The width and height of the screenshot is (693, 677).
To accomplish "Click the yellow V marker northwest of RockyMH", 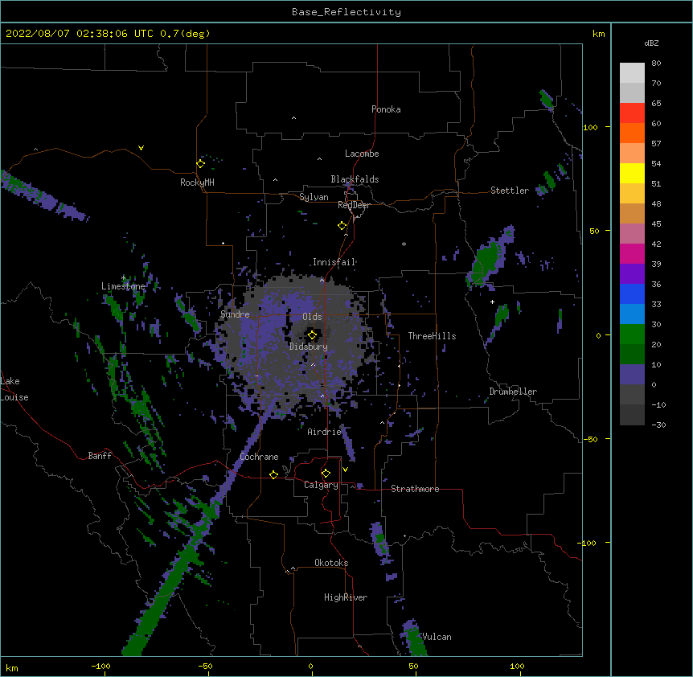I will click(141, 148).
